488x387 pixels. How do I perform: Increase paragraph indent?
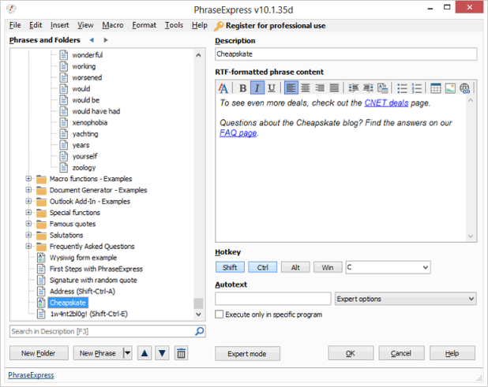tap(368, 88)
